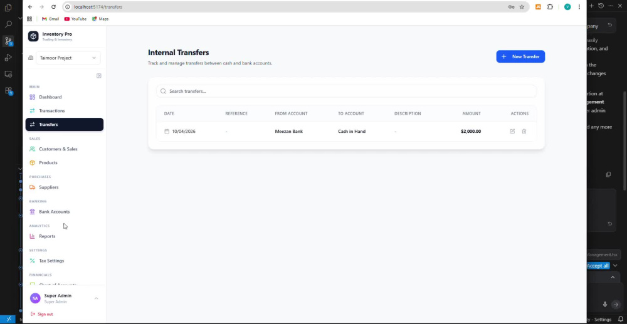Open VS Code Extensions icon
This screenshot has width=627, height=324.
(x=8, y=91)
